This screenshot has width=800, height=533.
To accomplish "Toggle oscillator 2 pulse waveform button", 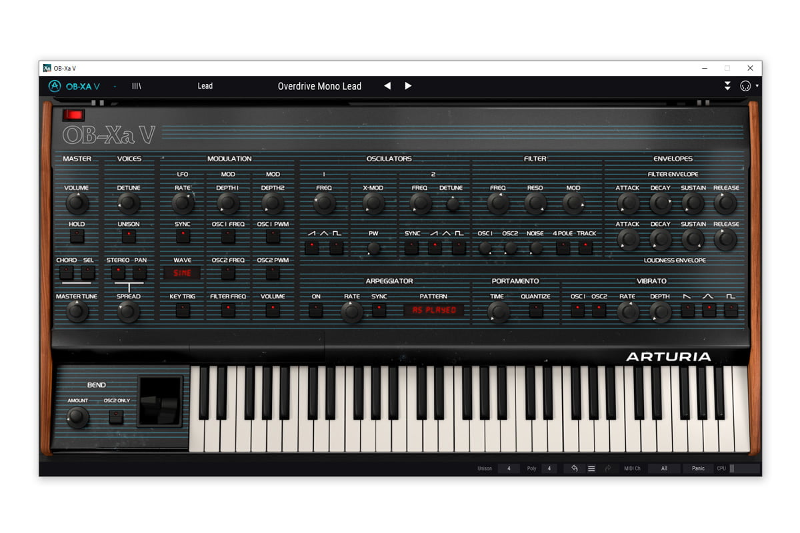I will coord(459,248).
